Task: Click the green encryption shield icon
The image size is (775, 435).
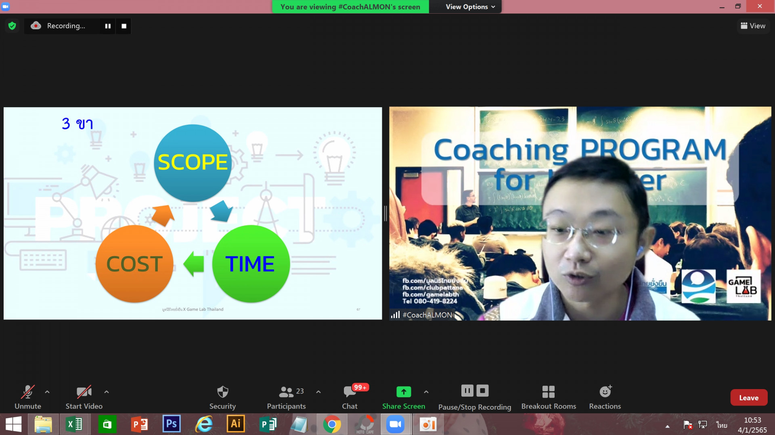Action: point(12,26)
